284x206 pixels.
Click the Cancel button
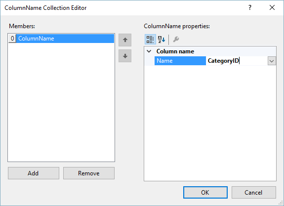pos(254,192)
